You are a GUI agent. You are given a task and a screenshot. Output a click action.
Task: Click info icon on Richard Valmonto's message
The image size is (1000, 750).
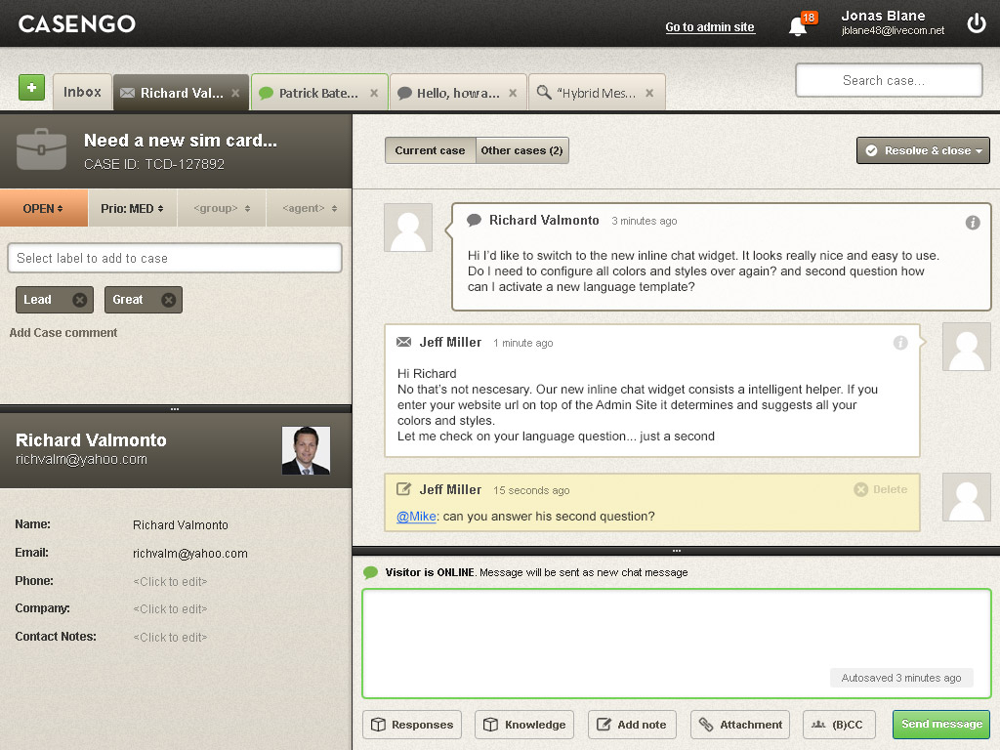click(973, 223)
